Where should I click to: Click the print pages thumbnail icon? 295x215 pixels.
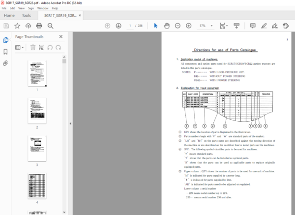click(41, 47)
